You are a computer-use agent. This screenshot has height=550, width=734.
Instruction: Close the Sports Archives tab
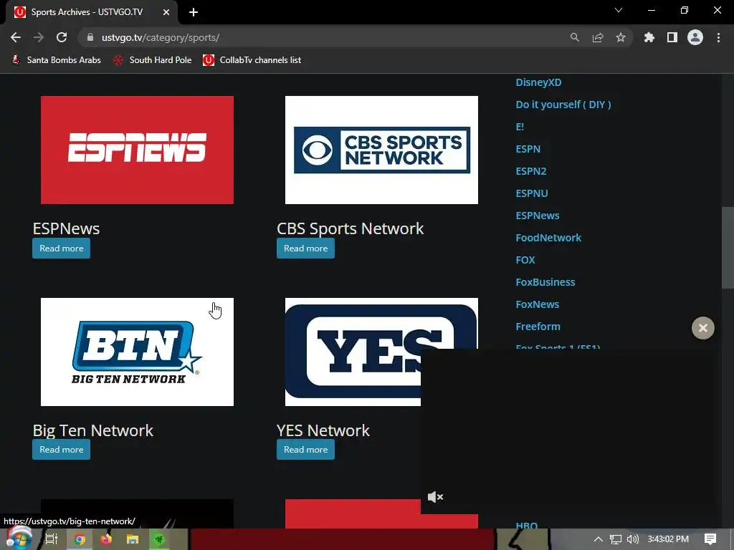click(166, 12)
